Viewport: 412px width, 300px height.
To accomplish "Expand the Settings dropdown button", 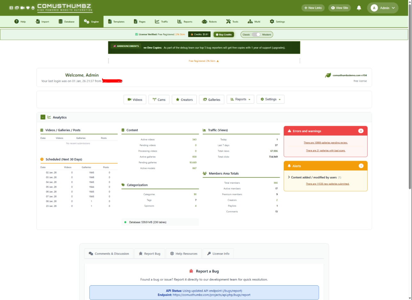I will (x=270, y=99).
